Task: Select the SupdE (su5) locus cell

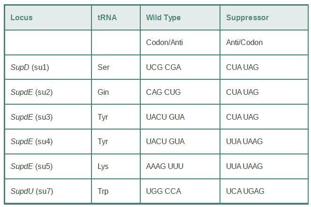Action: (x=48, y=166)
